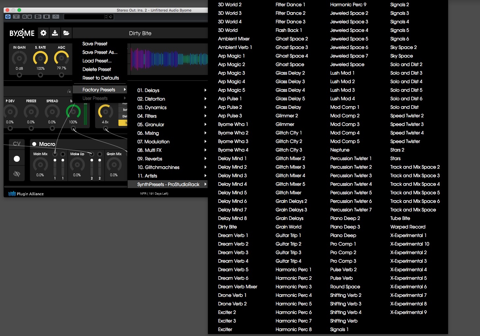Choose Delete Preset menu entry
Viewport: 480px width, 336px height.
[x=100, y=69]
